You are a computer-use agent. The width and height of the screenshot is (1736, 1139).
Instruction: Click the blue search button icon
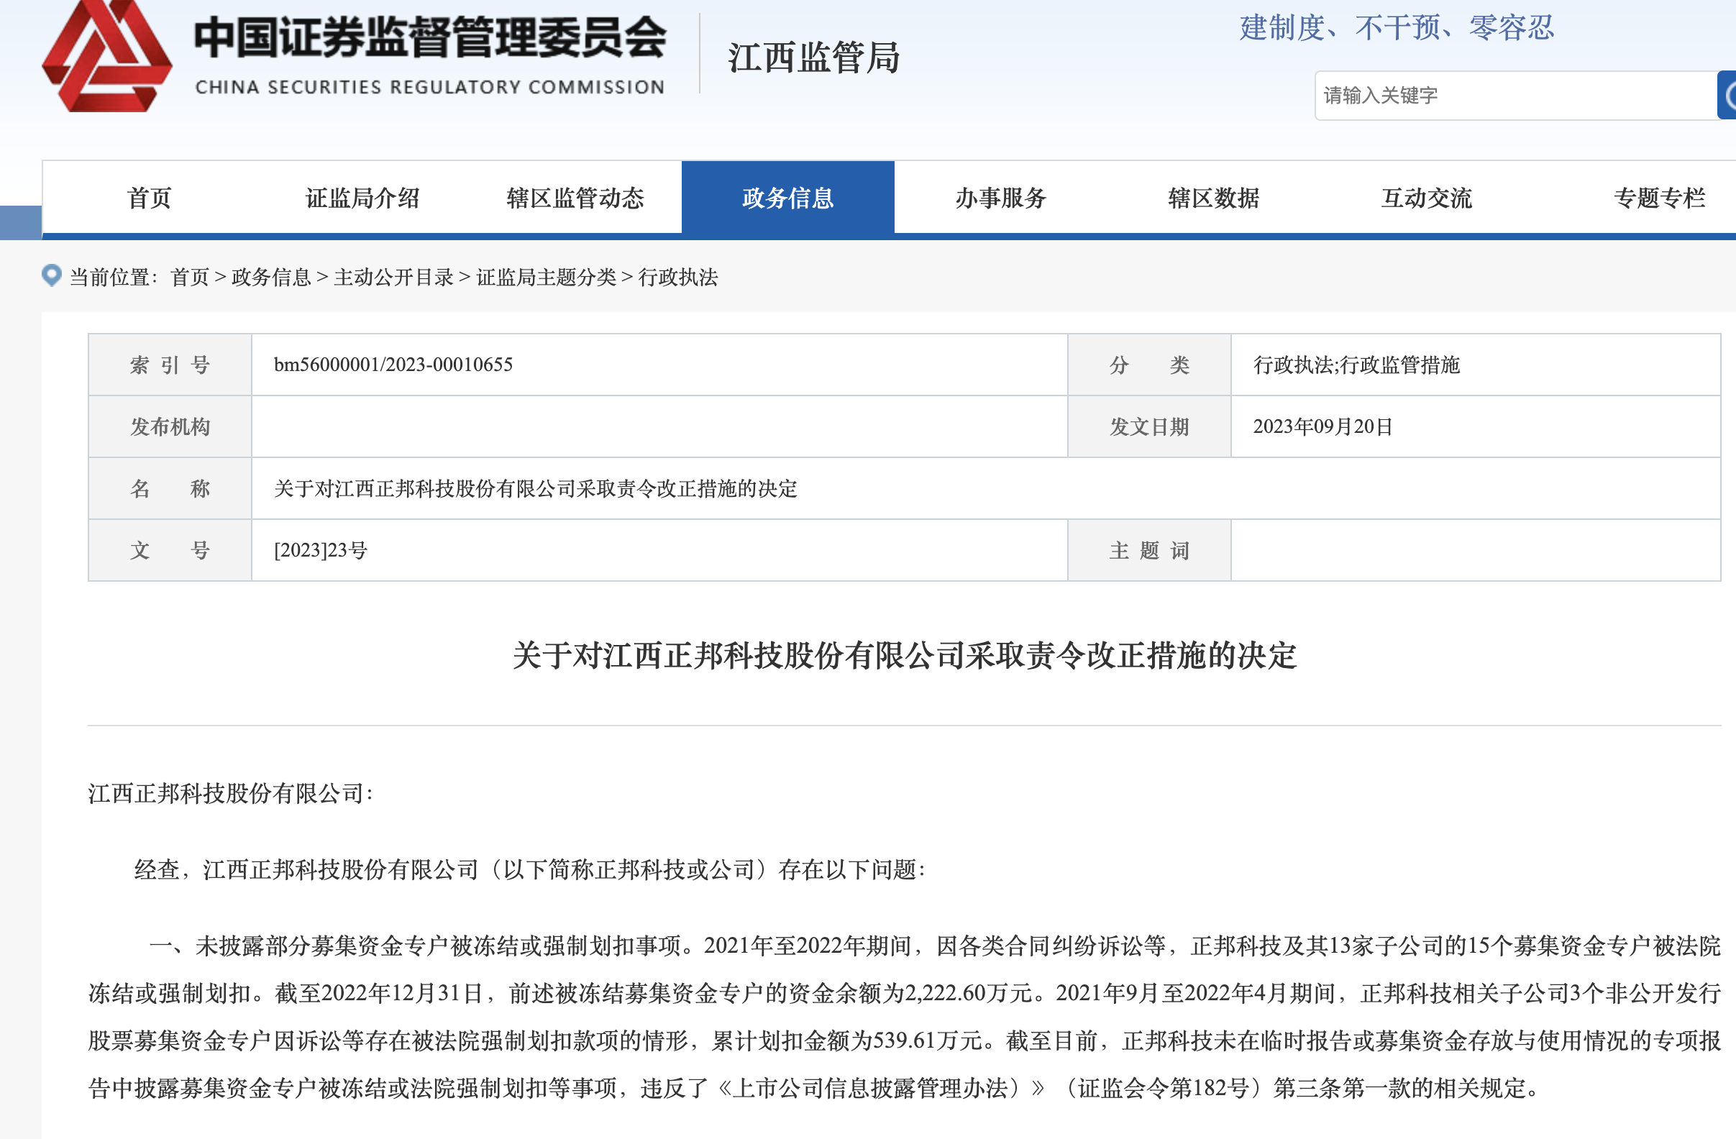pyautogui.click(x=1727, y=95)
